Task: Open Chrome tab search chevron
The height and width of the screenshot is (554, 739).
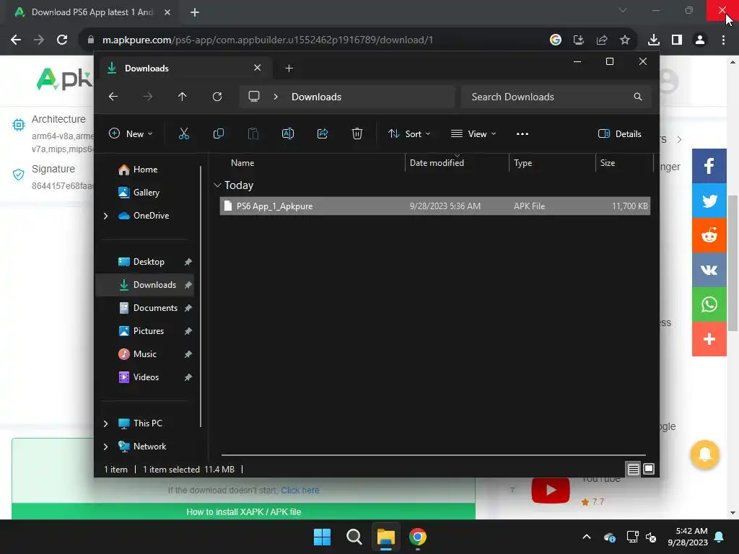Action: 623,10
